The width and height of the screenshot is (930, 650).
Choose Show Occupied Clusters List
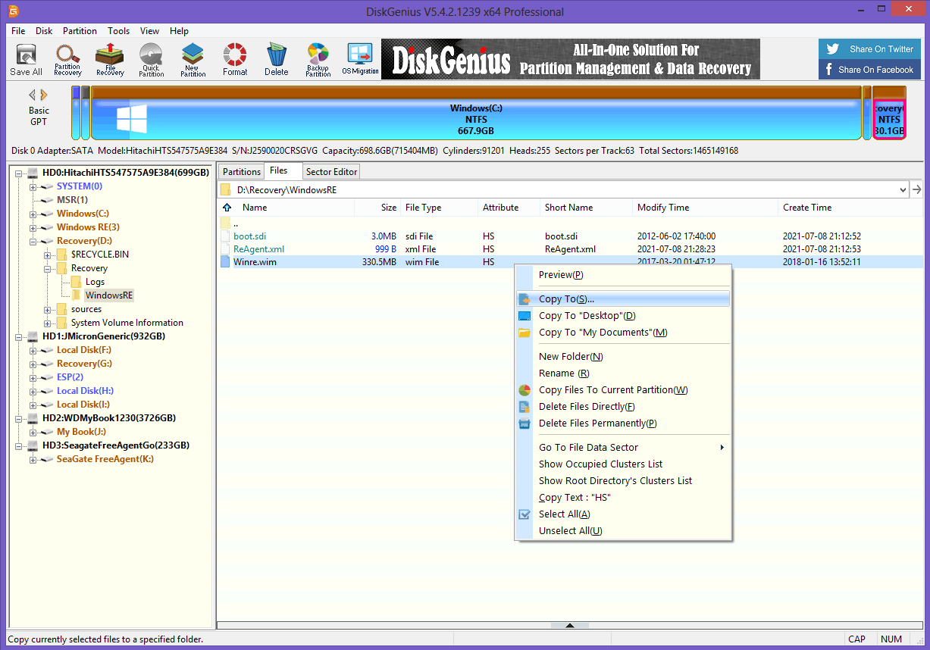[622, 464]
